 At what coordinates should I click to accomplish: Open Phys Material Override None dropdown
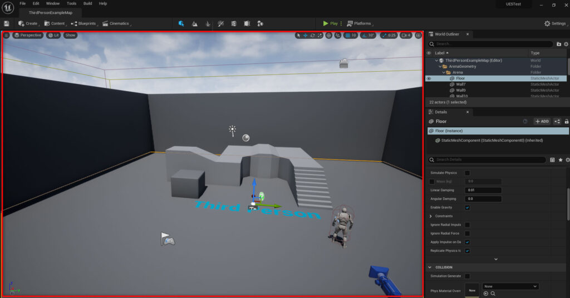[510, 286]
